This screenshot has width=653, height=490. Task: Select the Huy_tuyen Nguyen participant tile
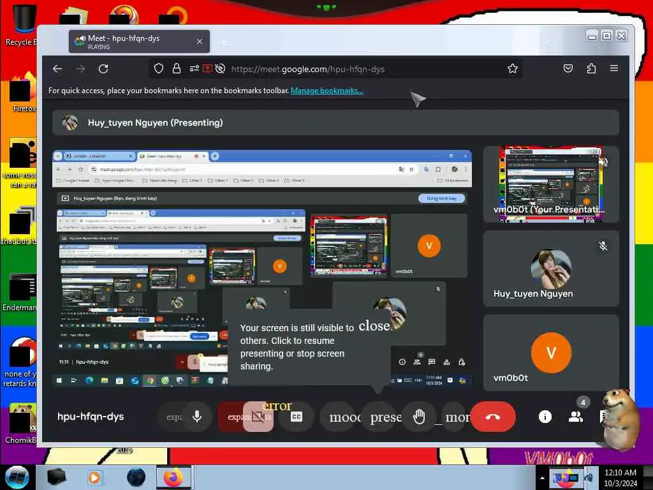coord(551,269)
